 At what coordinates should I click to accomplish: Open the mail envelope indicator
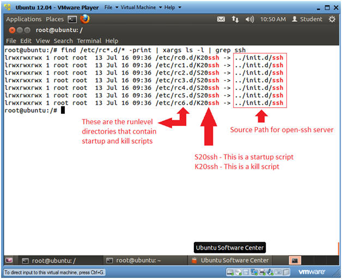(x=221, y=19)
